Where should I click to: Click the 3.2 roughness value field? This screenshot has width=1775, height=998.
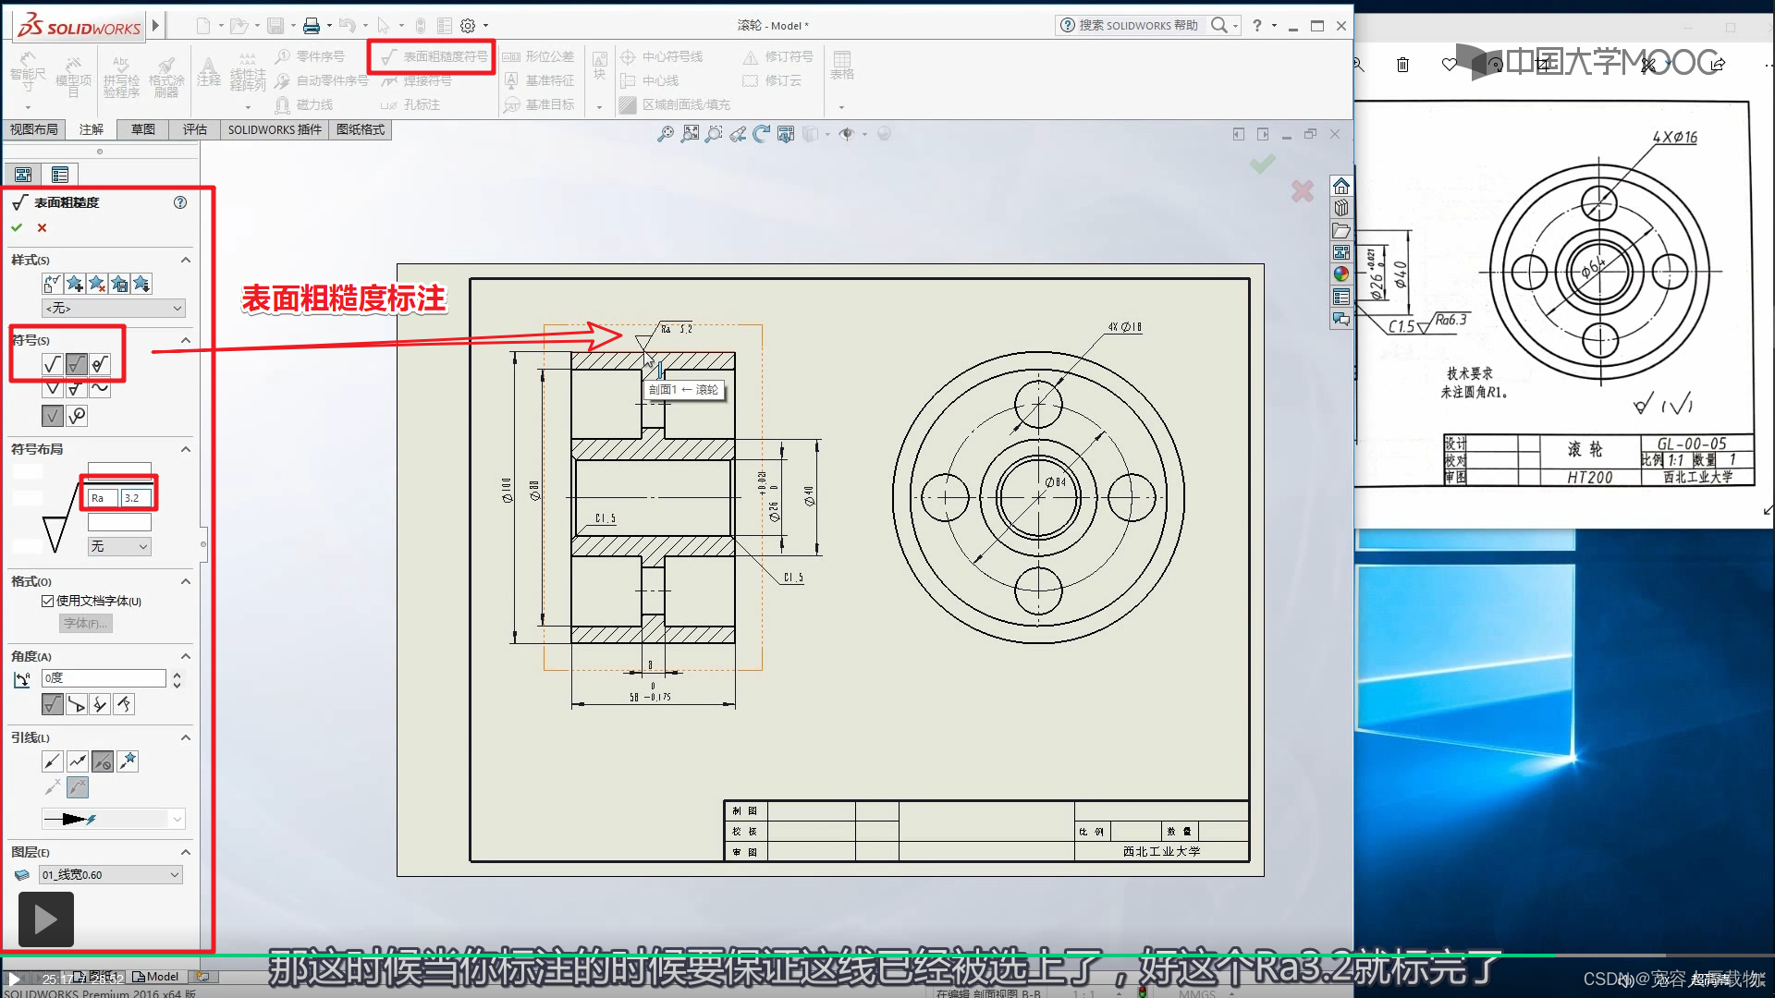pos(135,498)
